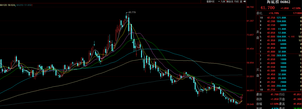The width and height of the screenshot is (302, 109).
Task: Toggle the 均线 moving-average button
Action: click(236, 2)
